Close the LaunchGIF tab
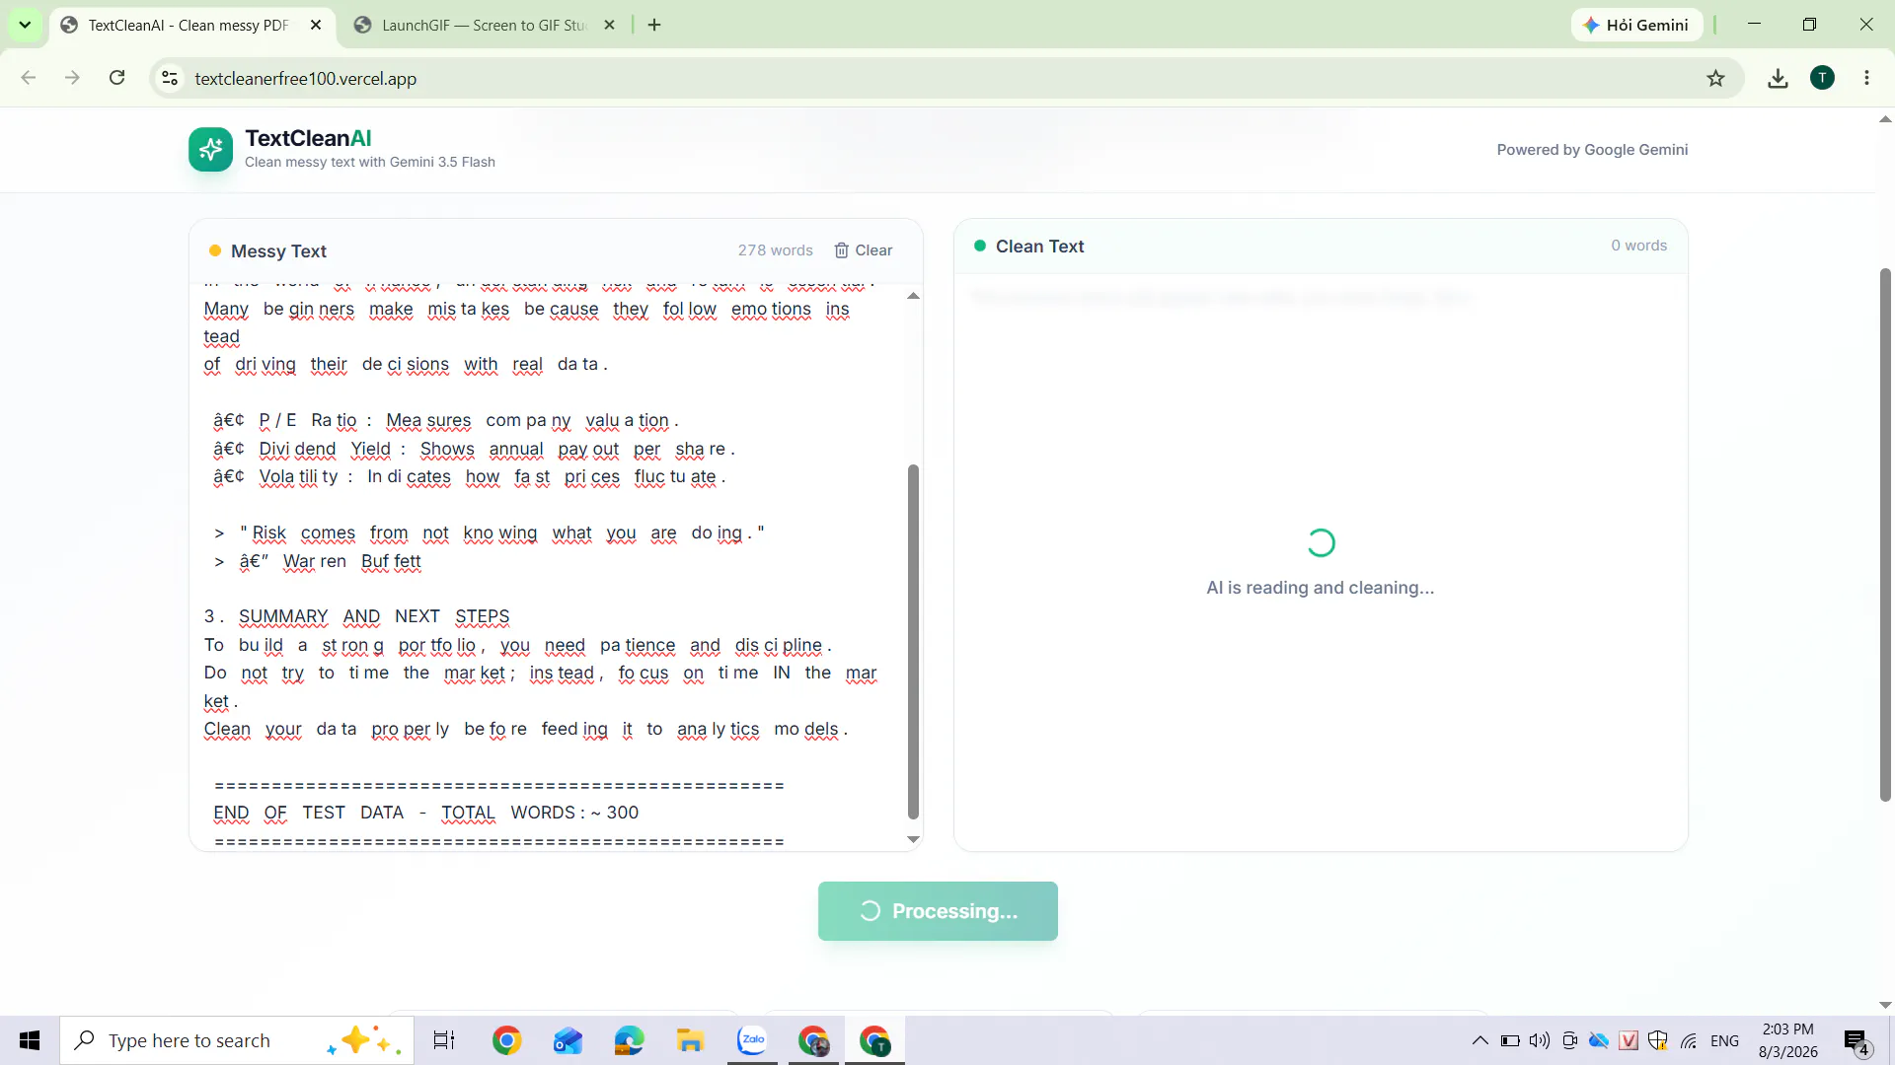 point(610,25)
